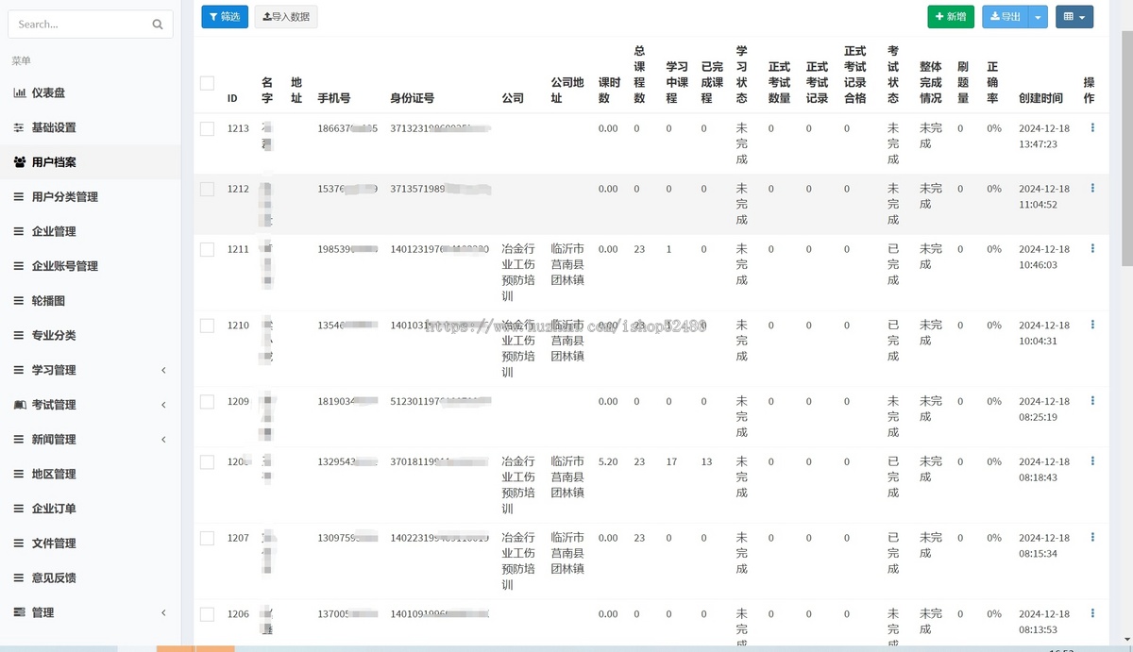
Task: Click the 用户档案 users icon
Action: pyautogui.click(x=19, y=162)
